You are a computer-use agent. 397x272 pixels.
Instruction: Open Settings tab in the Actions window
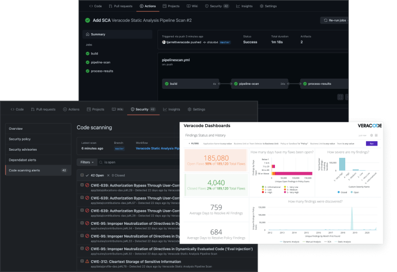coord(268,6)
